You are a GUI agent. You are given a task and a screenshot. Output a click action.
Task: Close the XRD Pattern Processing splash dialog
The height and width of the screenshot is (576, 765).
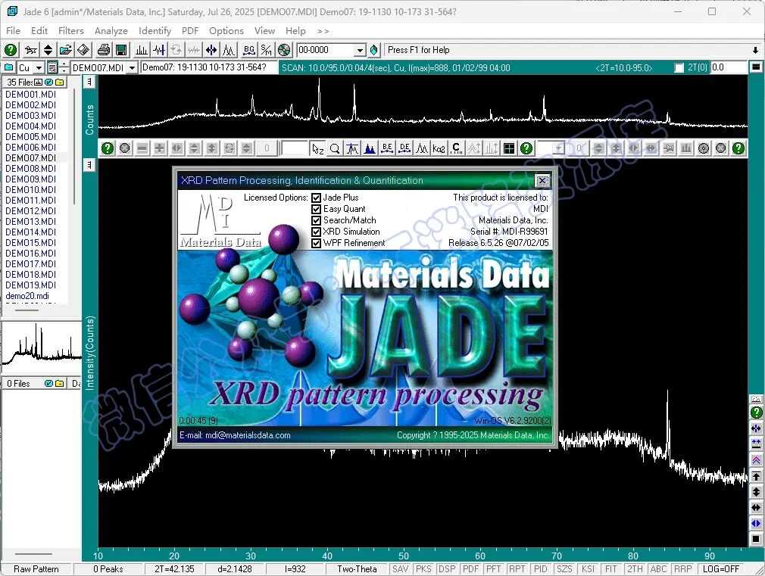[542, 180]
